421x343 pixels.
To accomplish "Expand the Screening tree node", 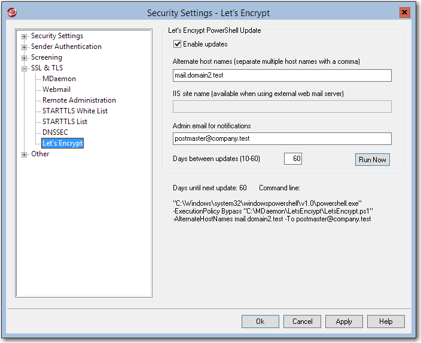I will pyautogui.click(x=24, y=58).
